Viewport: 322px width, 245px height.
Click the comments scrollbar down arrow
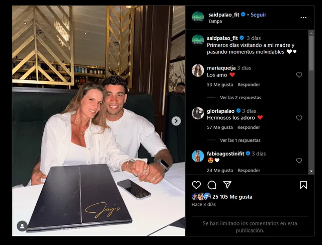(311, 171)
